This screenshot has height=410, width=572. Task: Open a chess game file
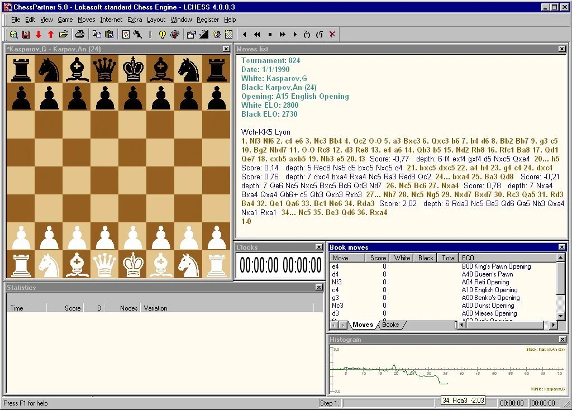63,34
